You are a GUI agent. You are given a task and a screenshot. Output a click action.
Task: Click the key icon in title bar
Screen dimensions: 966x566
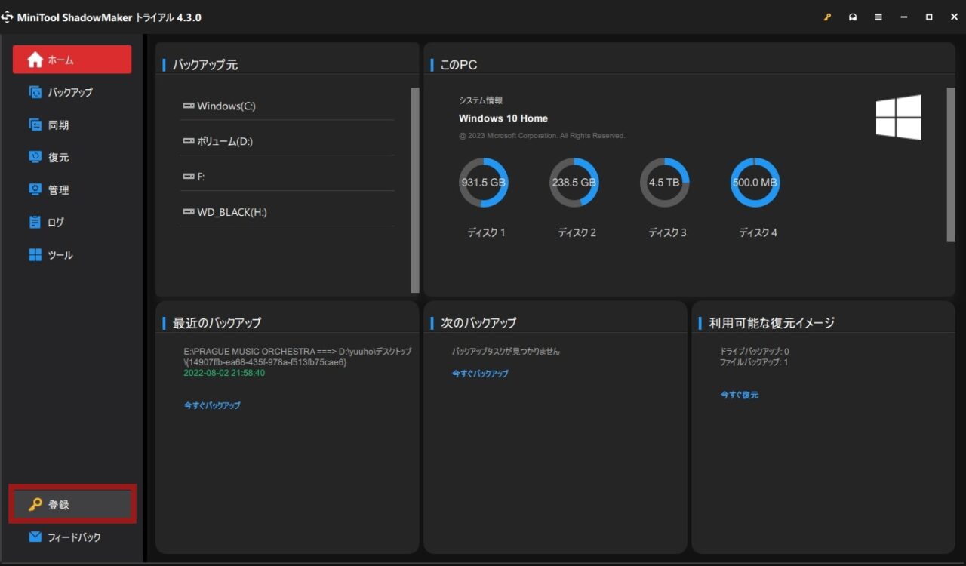point(827,17)
